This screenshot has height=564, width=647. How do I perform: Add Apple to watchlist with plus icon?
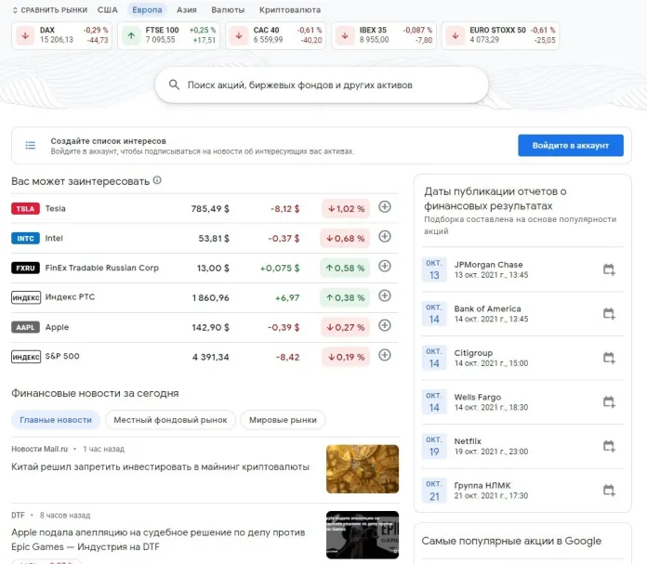pyautogui.click(x=385, y=325)
